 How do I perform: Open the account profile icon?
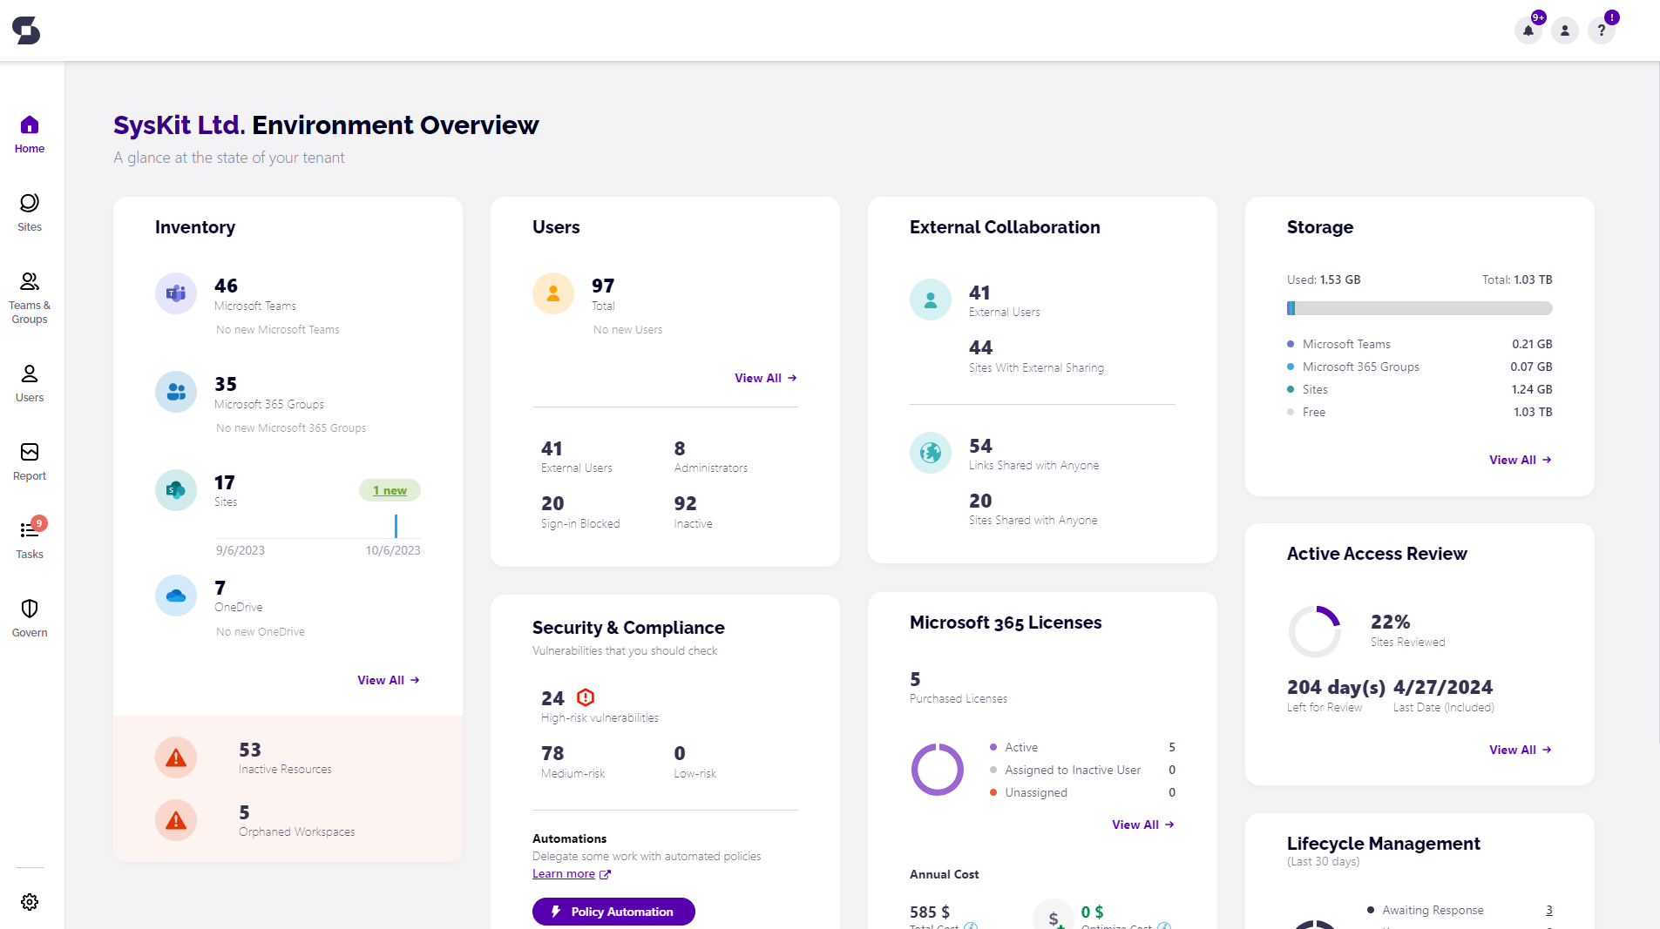(x=1564, y=30)
